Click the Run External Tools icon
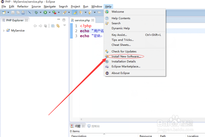This screenshot has height=137, width=205. click(54, 12)
